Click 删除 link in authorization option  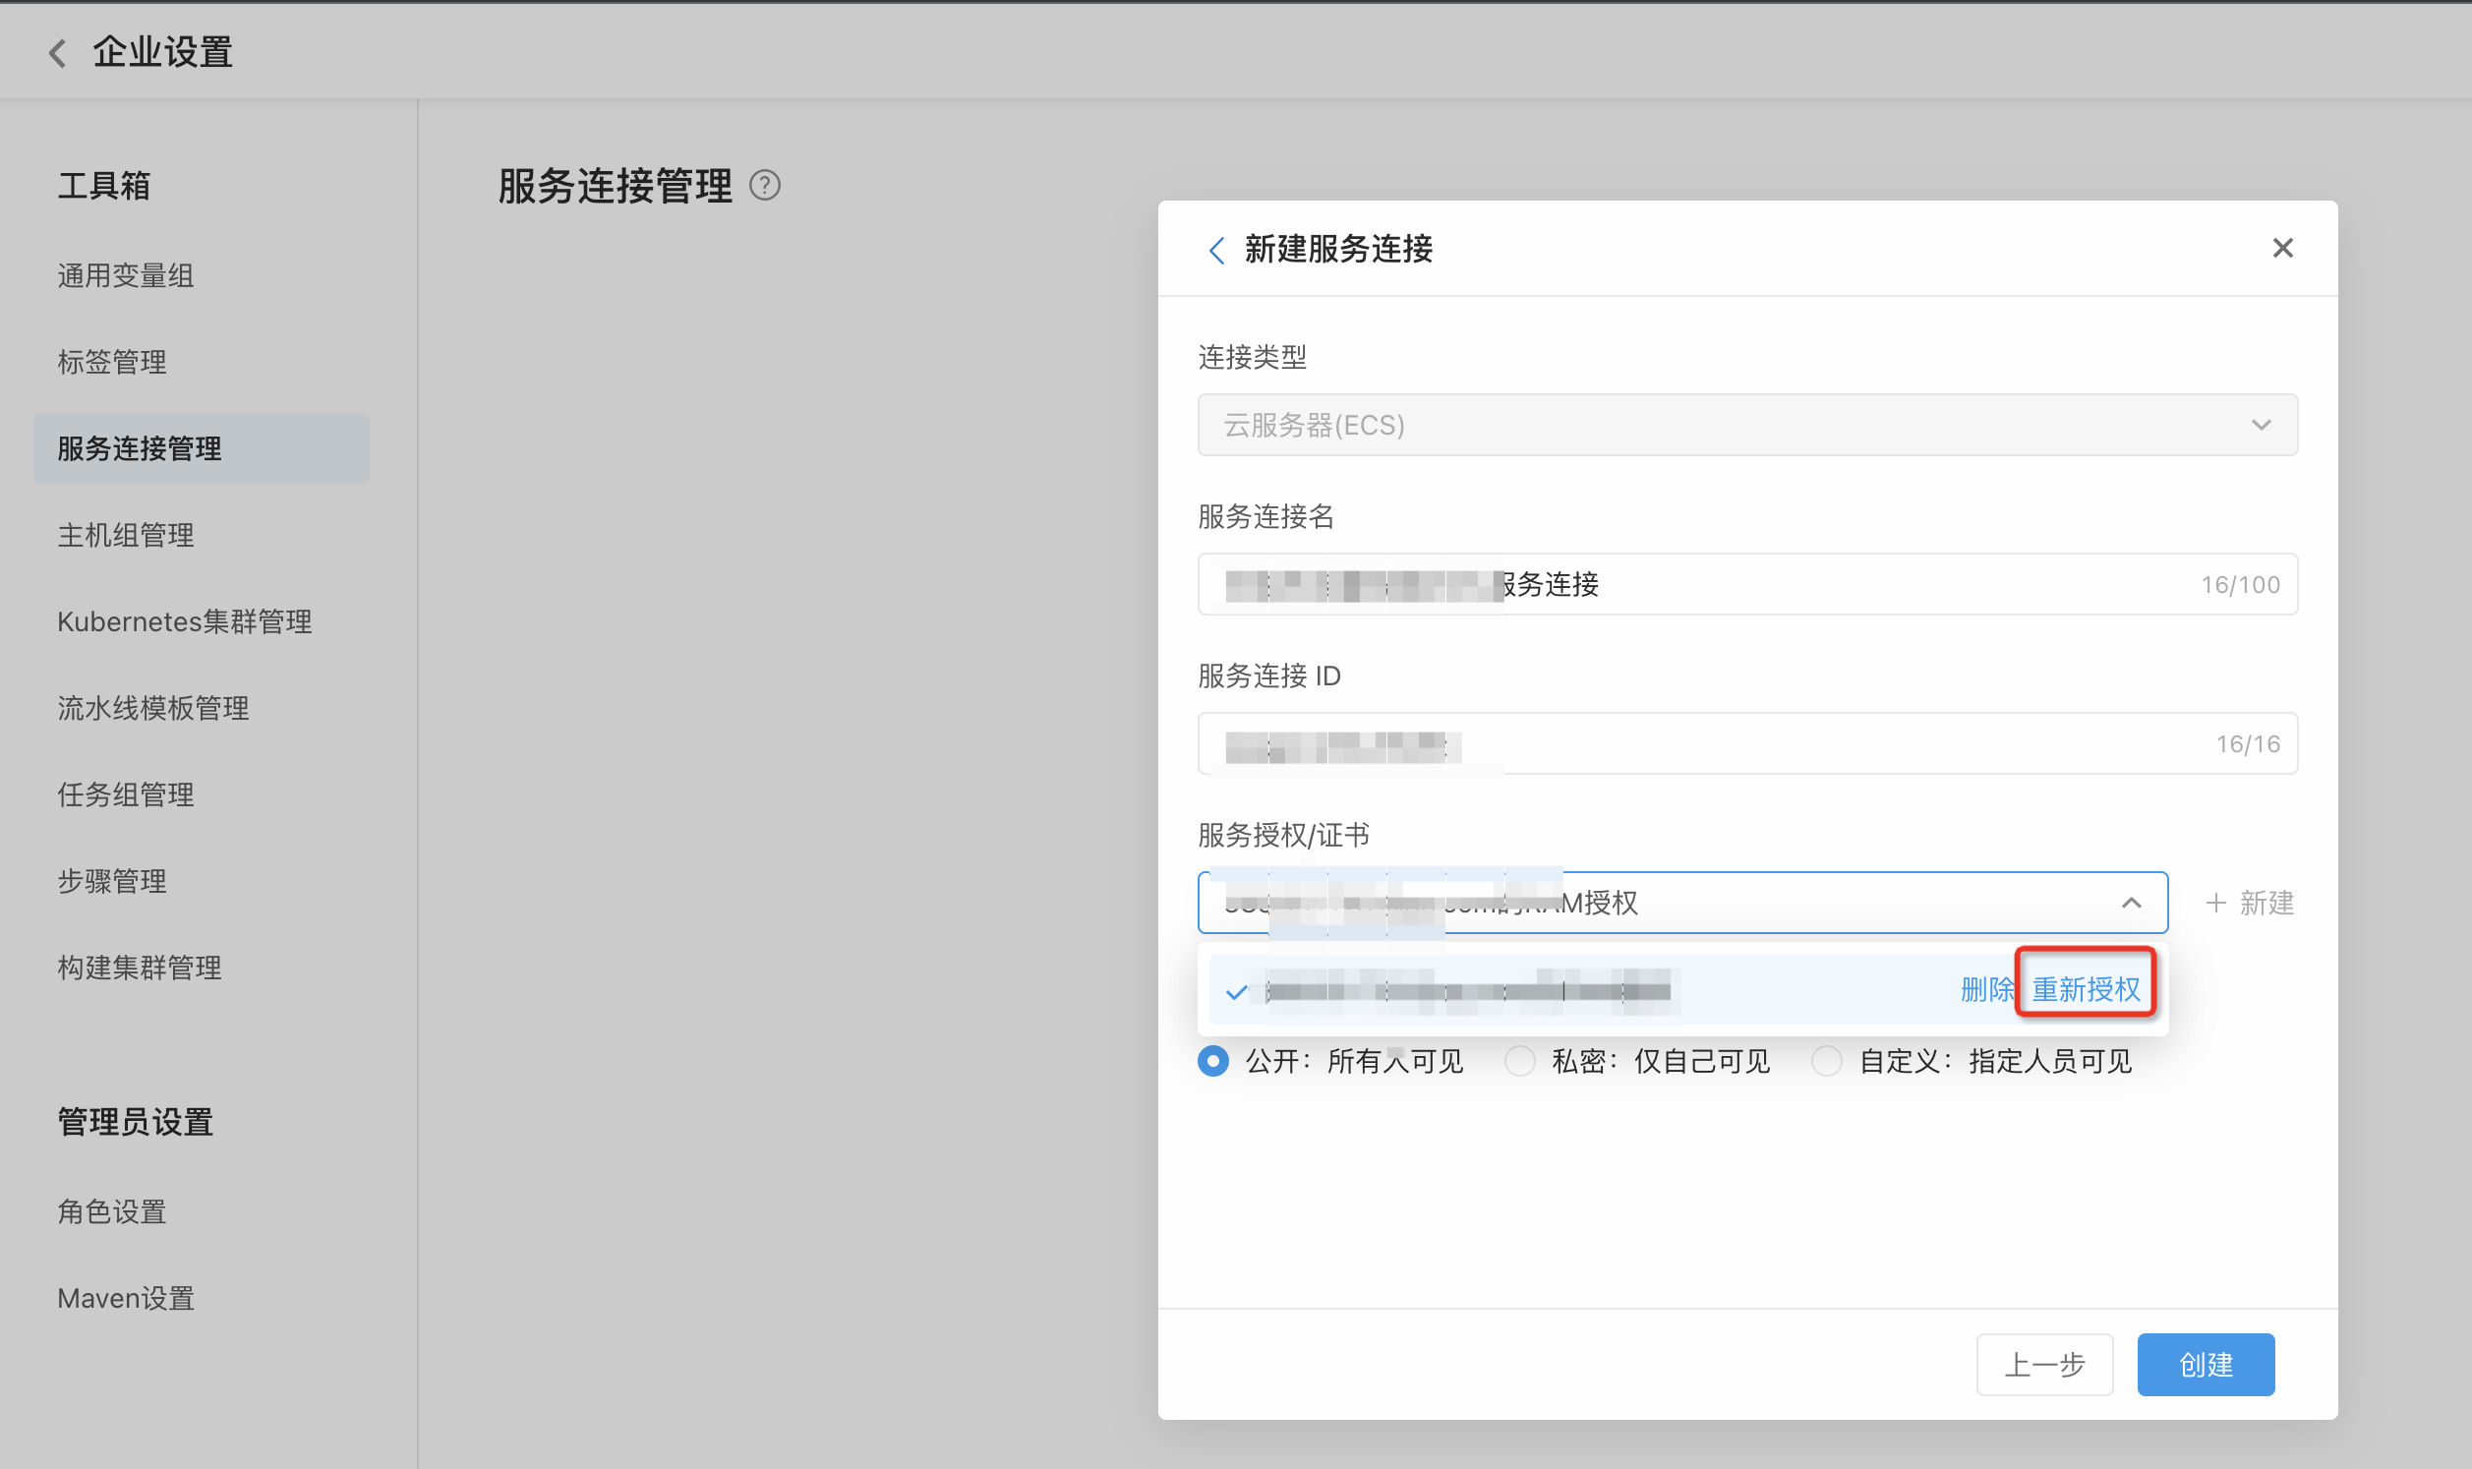[x=1987, y=989]
